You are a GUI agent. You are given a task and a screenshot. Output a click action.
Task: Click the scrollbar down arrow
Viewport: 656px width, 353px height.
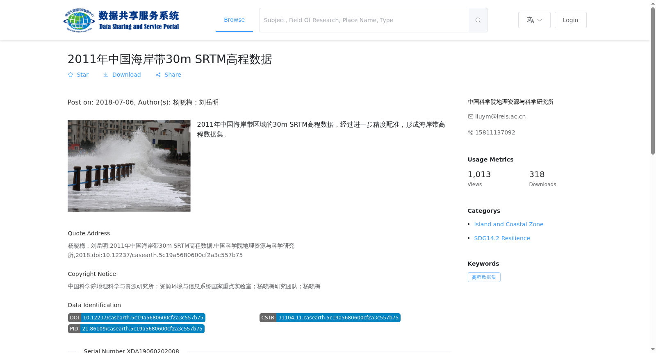pyautogui.click(x=653, y=349)
